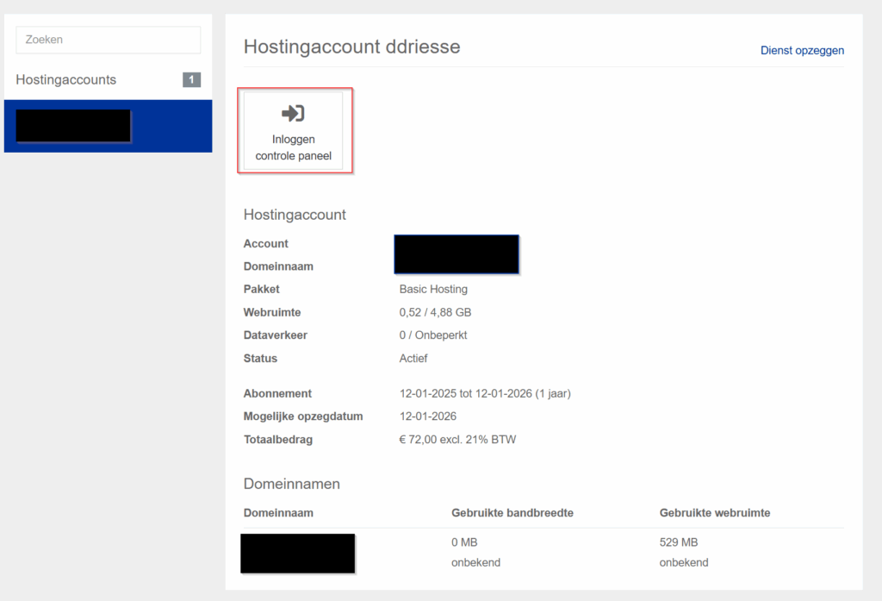Select the 'Actief' status value
The width and height of the screenshot is (882, 601).
tap(413, 358)
